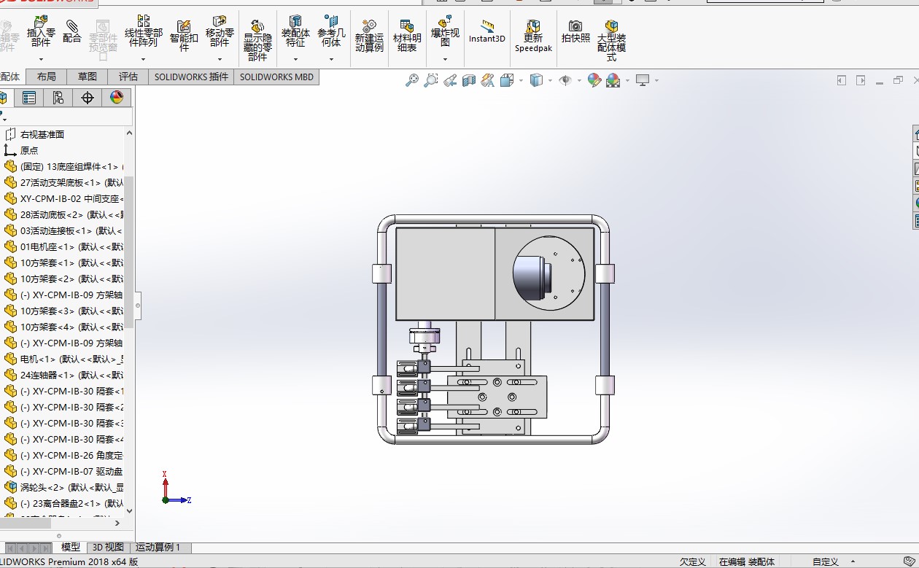Click the Section View icon

click(x=469, y=80)
